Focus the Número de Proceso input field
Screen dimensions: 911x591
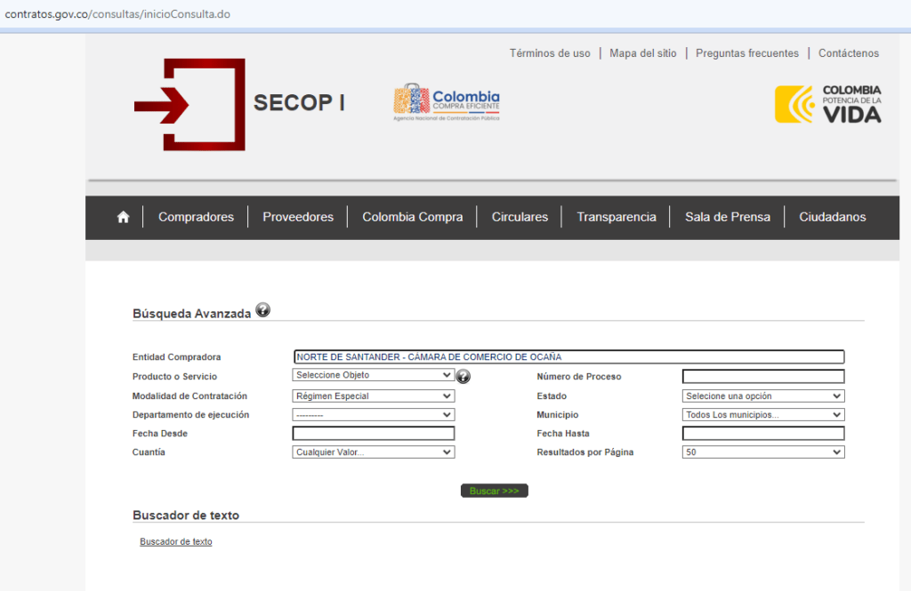[763, 376]
